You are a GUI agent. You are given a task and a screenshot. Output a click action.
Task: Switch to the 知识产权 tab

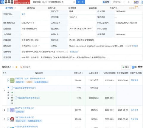point(114,8)
